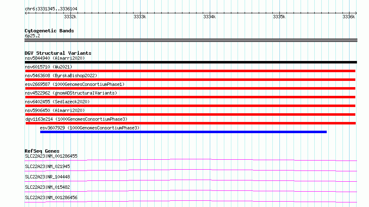
Task: Click the red nsv4522962 variant bar
Action: pyautogui.click(x=190, y=97)
